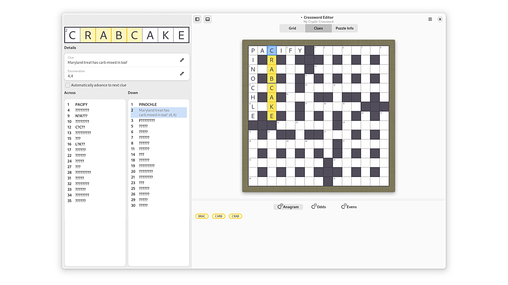Toggle the left sidebar panel icon
The image size is (508, 285).
197,19
